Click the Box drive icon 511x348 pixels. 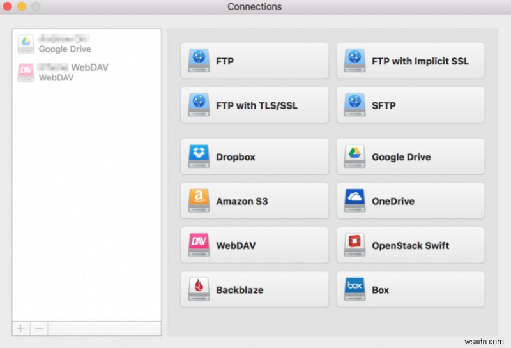tap(355, 289)
